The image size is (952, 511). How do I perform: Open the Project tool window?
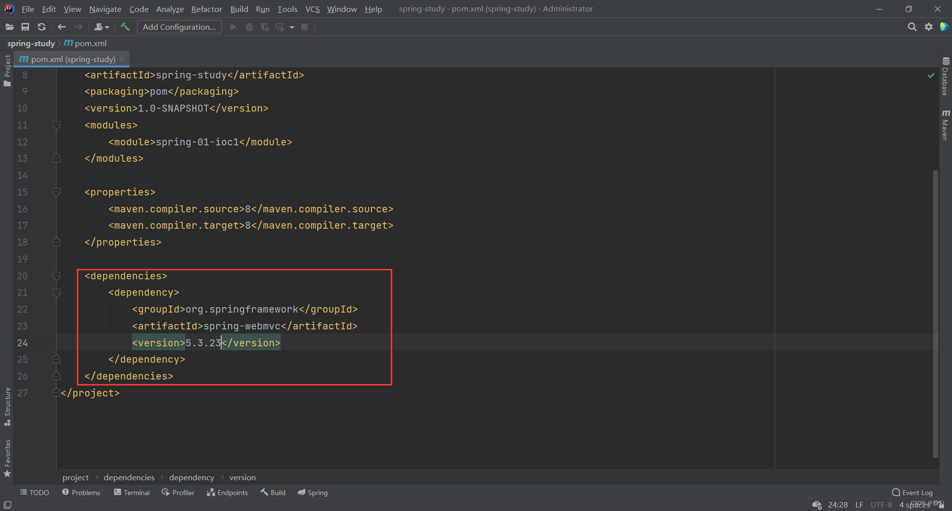click(7, 70)
